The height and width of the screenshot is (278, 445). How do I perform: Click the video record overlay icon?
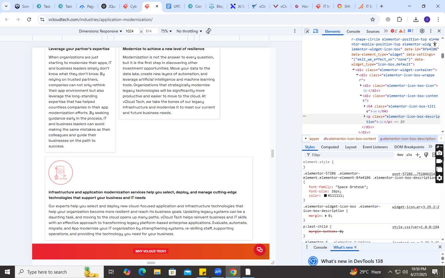point(439,161)
